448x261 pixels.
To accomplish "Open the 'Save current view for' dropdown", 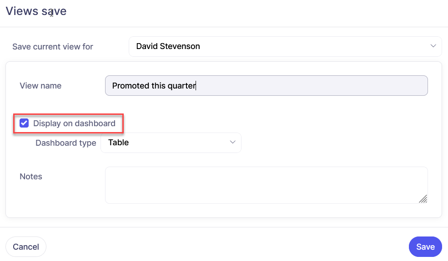I will coord(285,46).
